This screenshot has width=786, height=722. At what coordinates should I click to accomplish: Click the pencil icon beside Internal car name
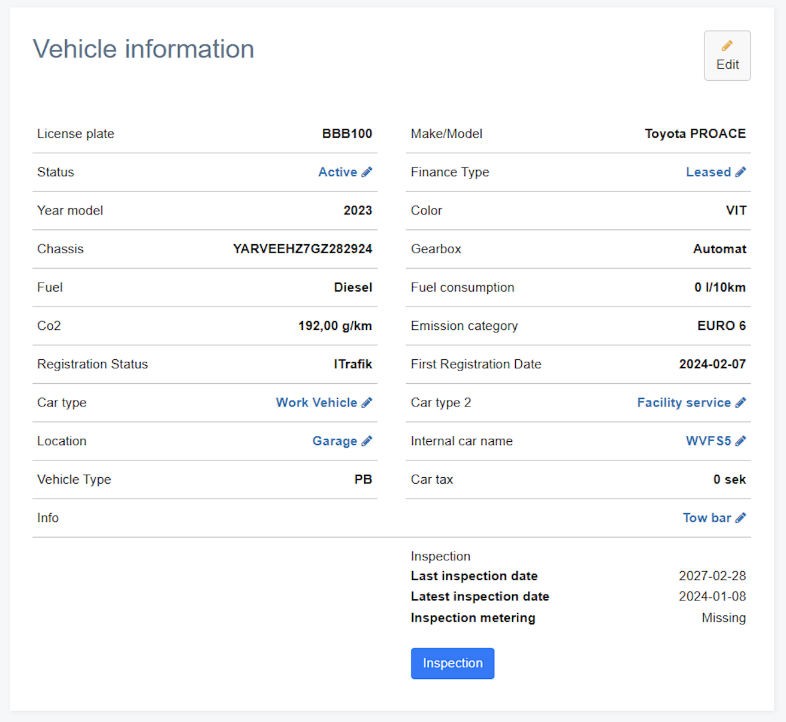(x=741, y=441)
